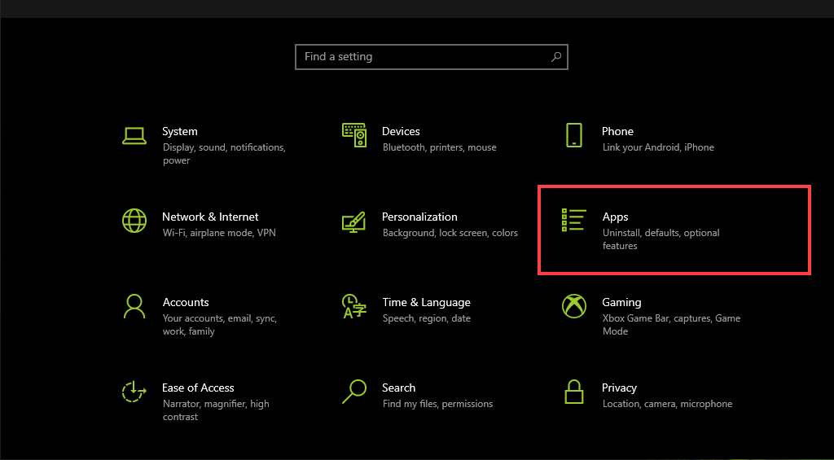This screenshot has height=460, width=834.
Task: Open the Accounts heading text
Action: coord(186,302)
